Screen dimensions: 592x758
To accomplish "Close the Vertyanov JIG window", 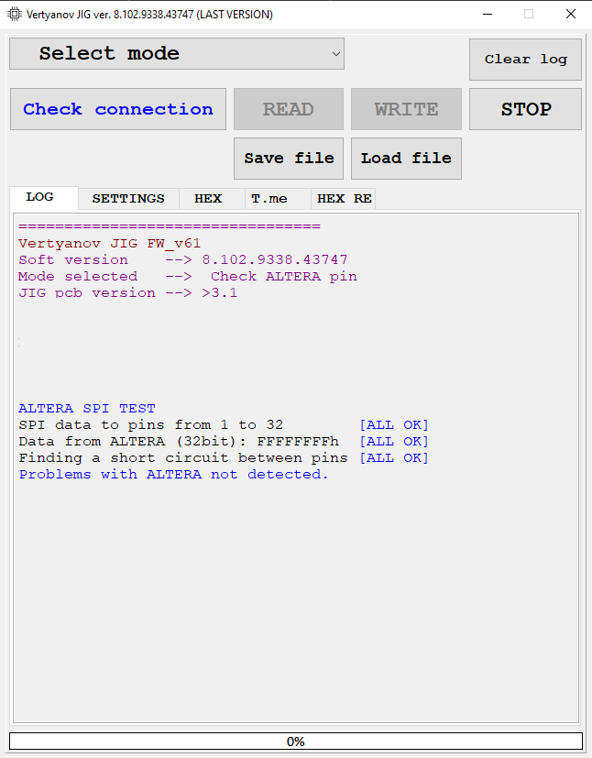I will pyautogui.click(x=571, y=14).
